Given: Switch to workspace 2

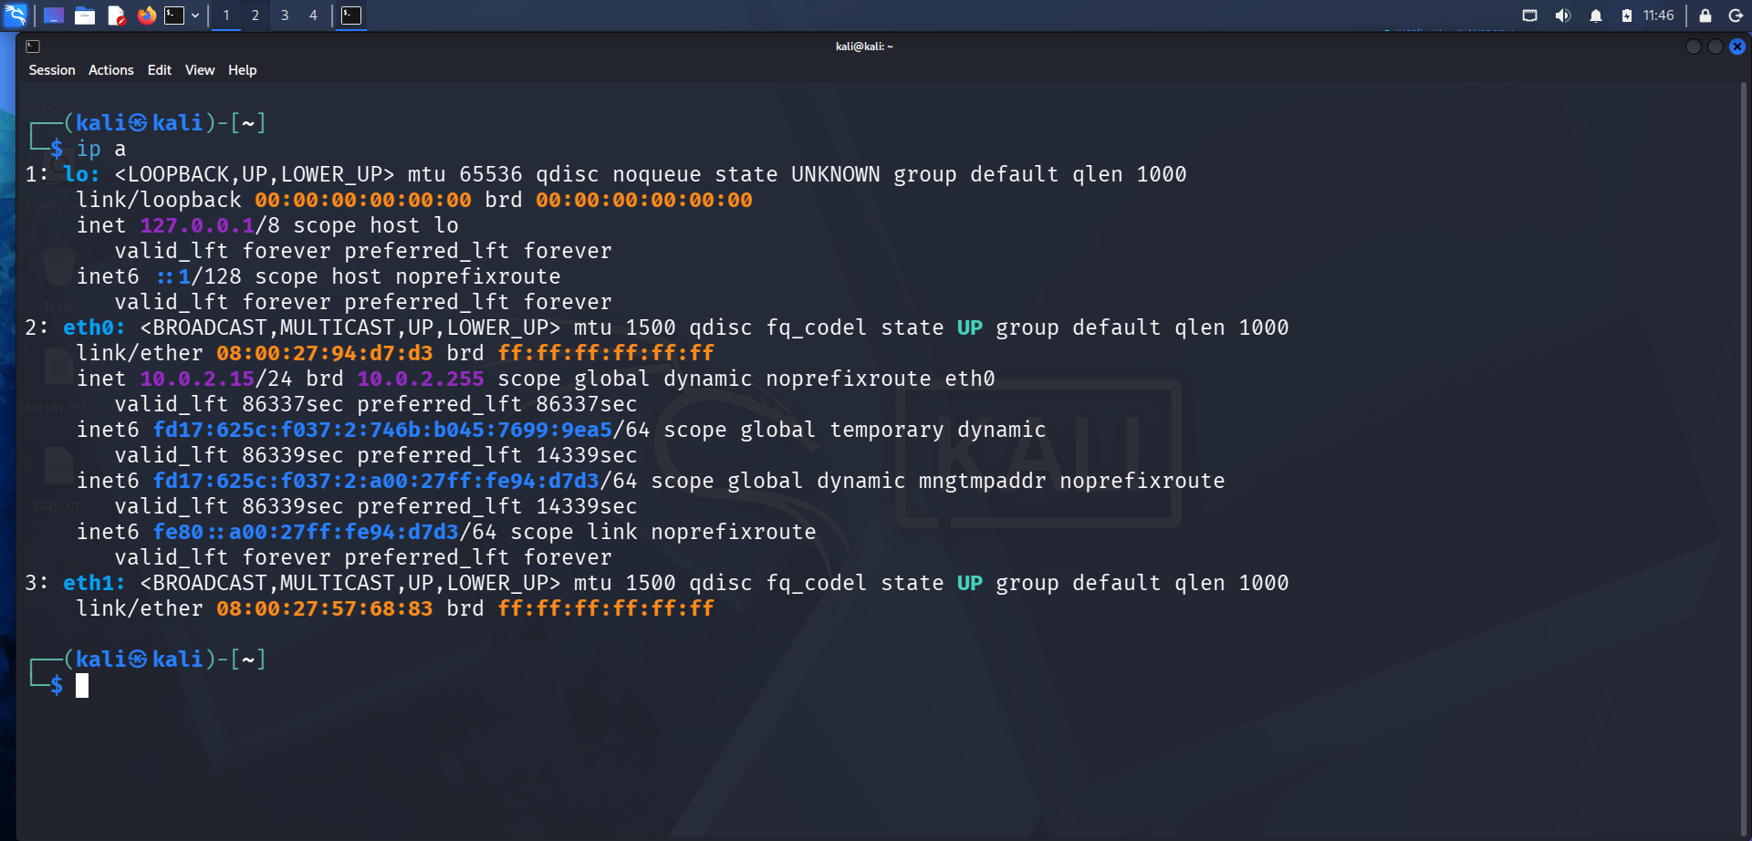Looking at the screenshot, I should point(255,16).
